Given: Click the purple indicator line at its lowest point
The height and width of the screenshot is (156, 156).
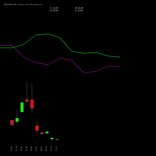Looking at the screenshot, I should (84, 73).
